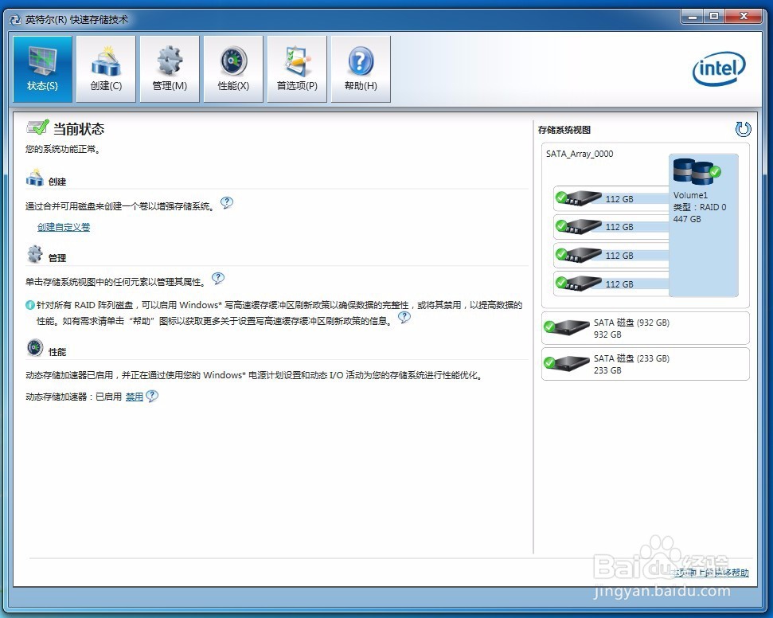Open help bubble beside create volume description
773x618 pixels.
[227, 203]
